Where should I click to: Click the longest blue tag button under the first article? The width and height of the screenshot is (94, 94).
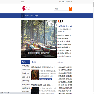pos(43,79)
